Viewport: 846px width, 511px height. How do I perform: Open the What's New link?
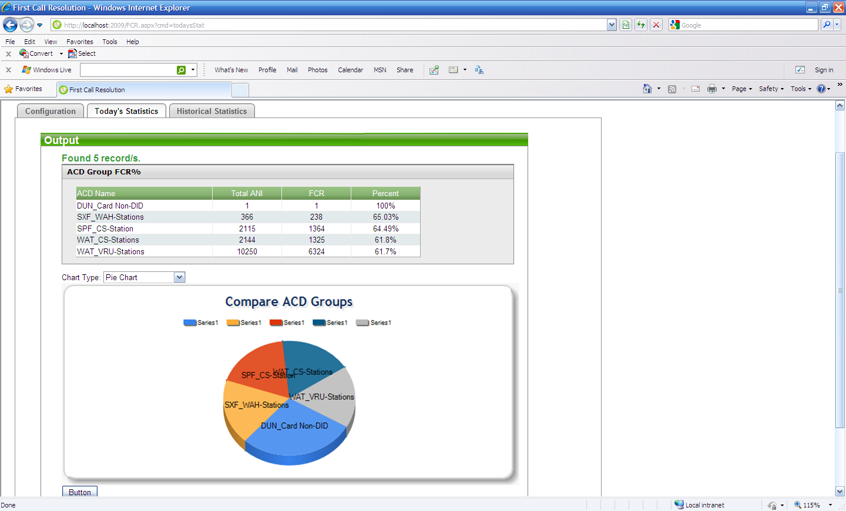[x=231, y=70]
